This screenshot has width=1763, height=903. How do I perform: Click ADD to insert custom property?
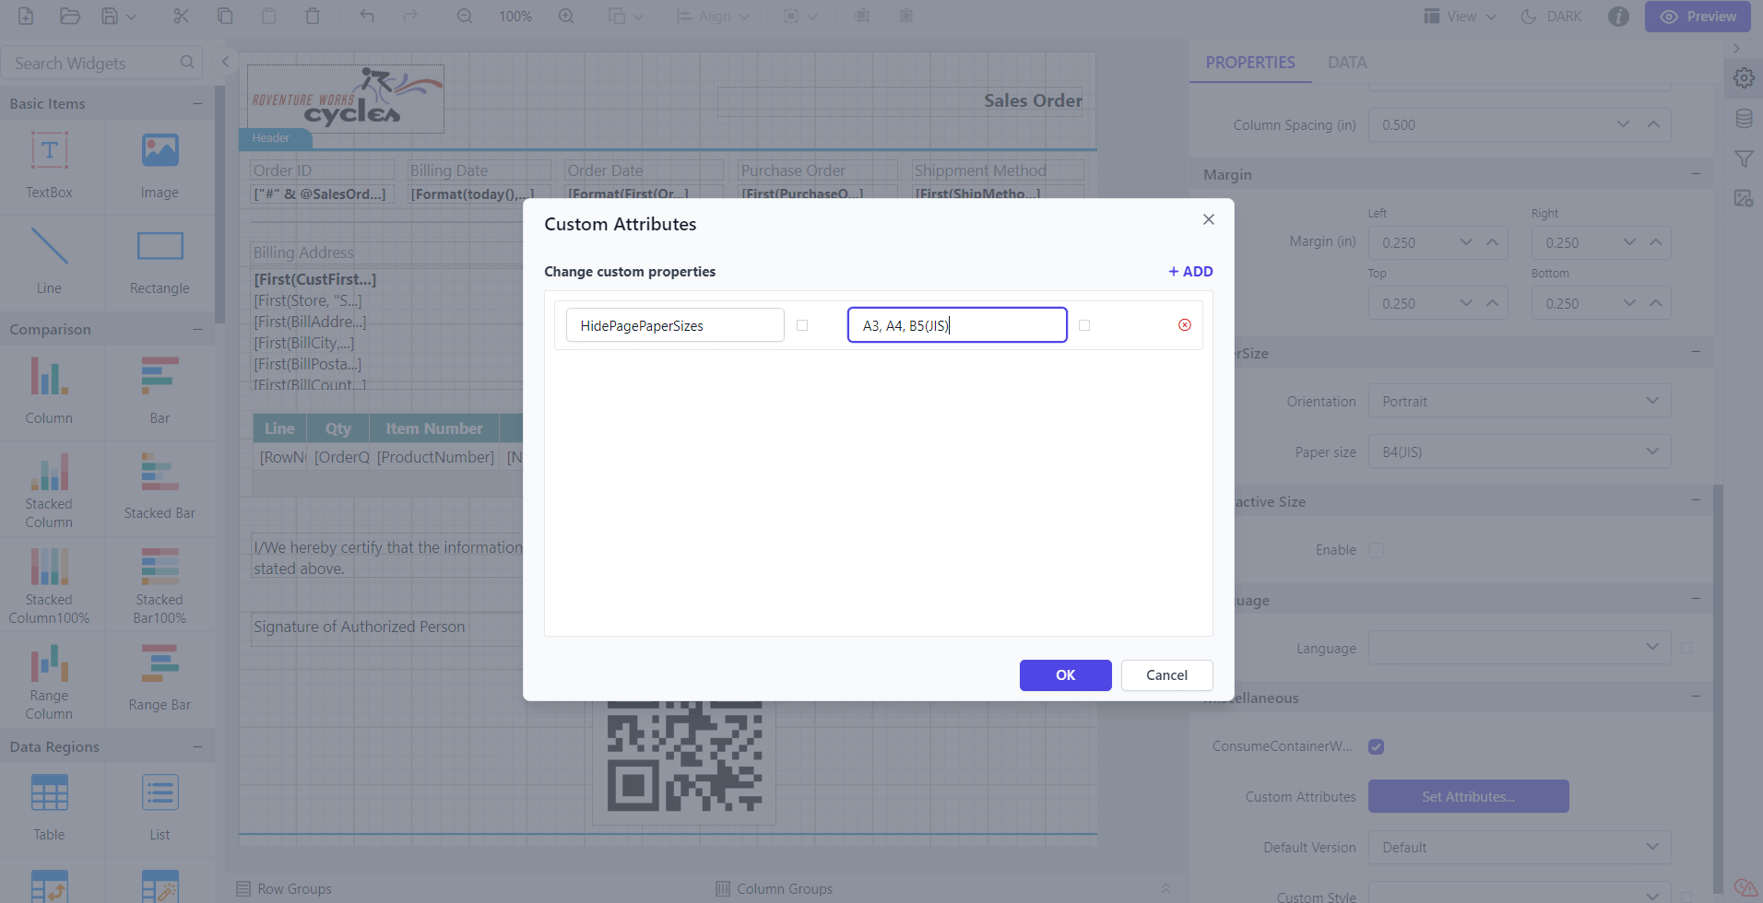(1189, 271)
